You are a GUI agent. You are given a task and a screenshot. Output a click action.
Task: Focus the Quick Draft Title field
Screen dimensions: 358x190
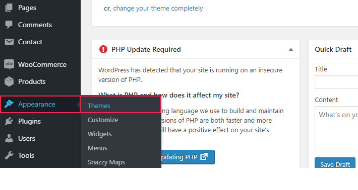[336, 82]
